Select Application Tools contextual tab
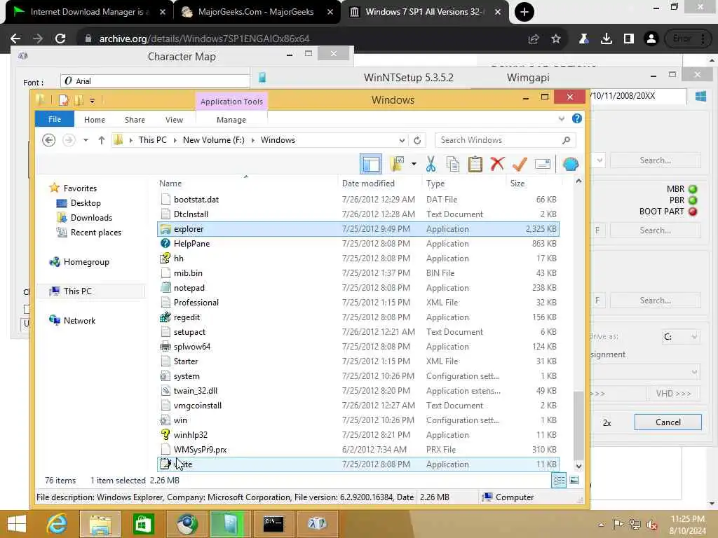Viewport: 718px width, 538px height. click(231, 102)
